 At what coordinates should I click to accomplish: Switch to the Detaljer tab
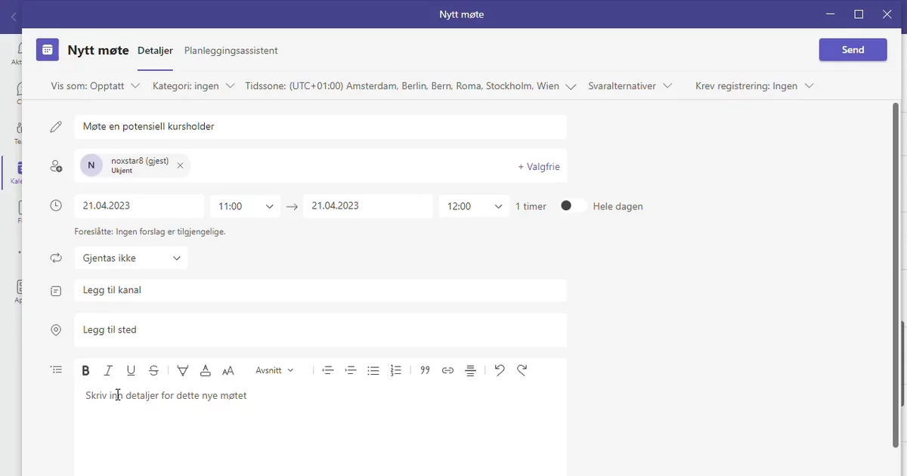(155, 51)
